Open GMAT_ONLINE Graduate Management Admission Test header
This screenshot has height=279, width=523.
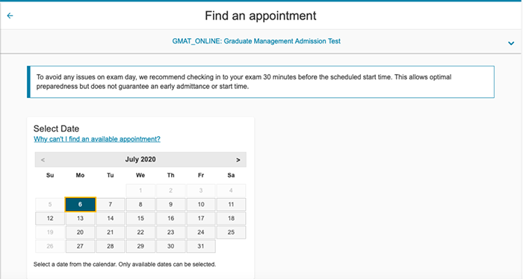click(x=256, y=41)
